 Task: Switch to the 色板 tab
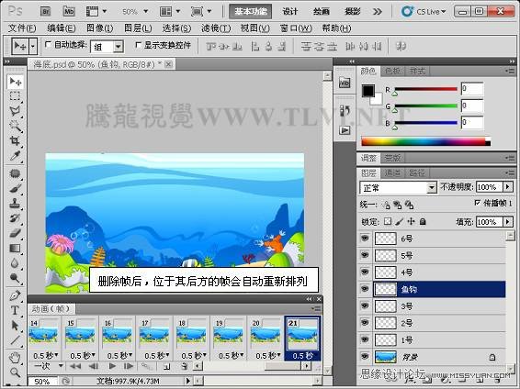pos(392,71)
